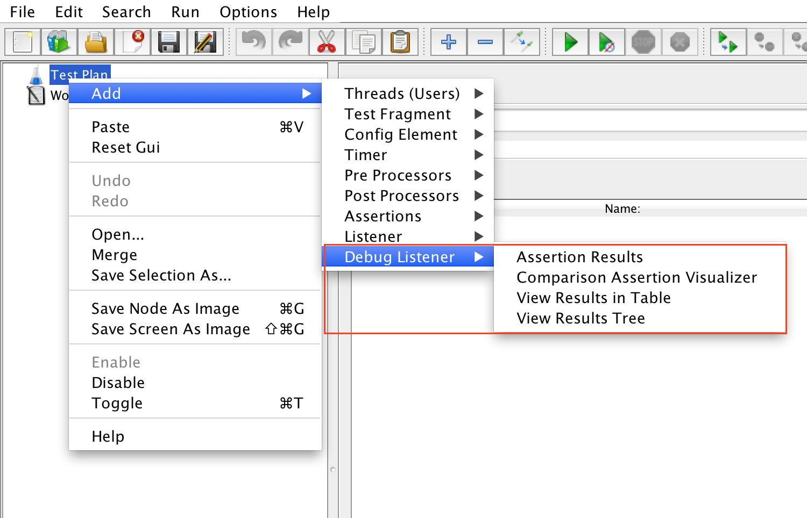
Task: Create a new test plan
Action: 22,41
